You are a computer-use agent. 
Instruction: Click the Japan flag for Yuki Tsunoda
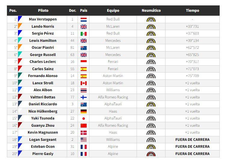83,118
